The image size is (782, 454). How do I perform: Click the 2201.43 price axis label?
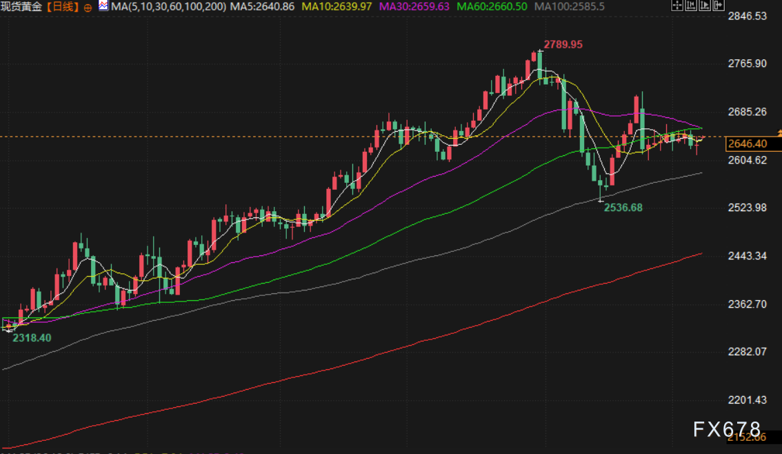click(747, 400)
